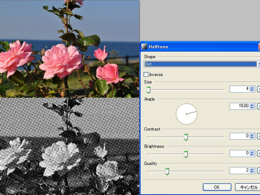Screen dimensions: 260x195
Task: Increase Brightness with the up spinner arrow
Action: click(x=252, y=152)
